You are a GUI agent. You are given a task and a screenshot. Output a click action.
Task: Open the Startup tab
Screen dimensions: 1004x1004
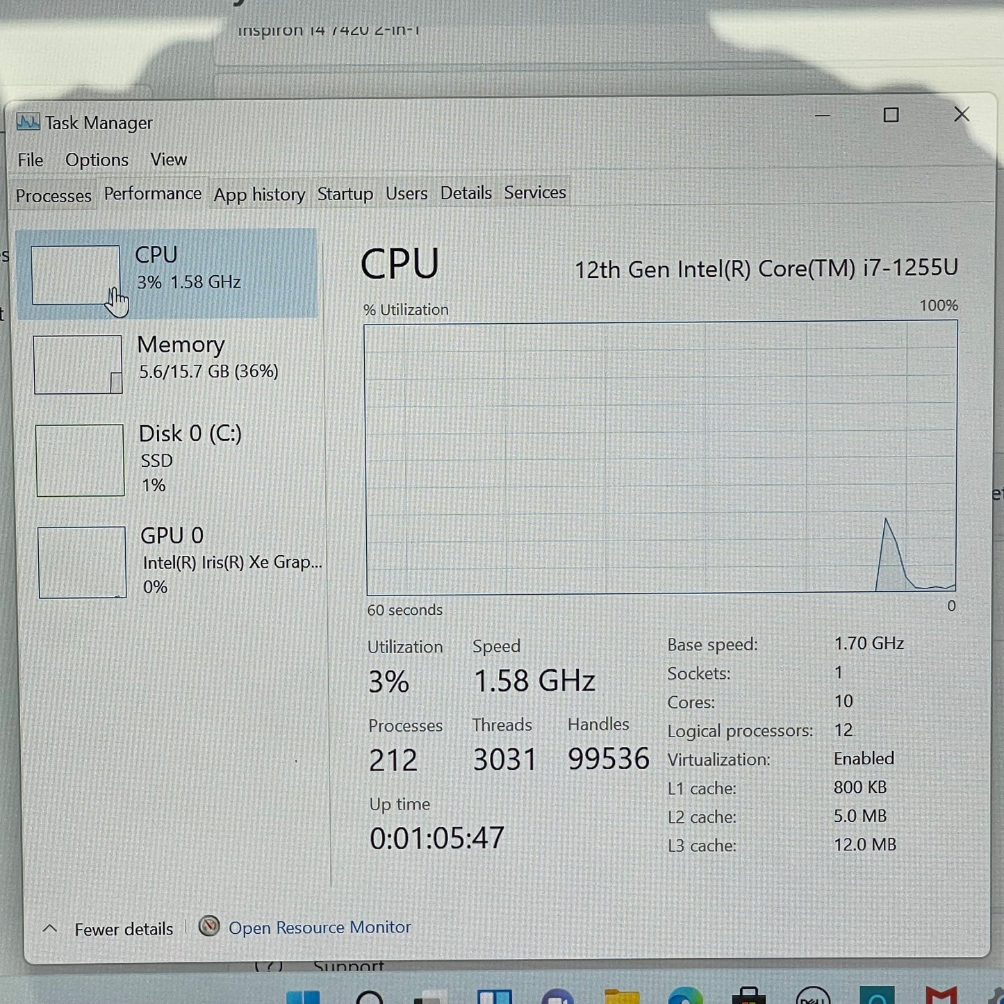[x=345, y=193]
